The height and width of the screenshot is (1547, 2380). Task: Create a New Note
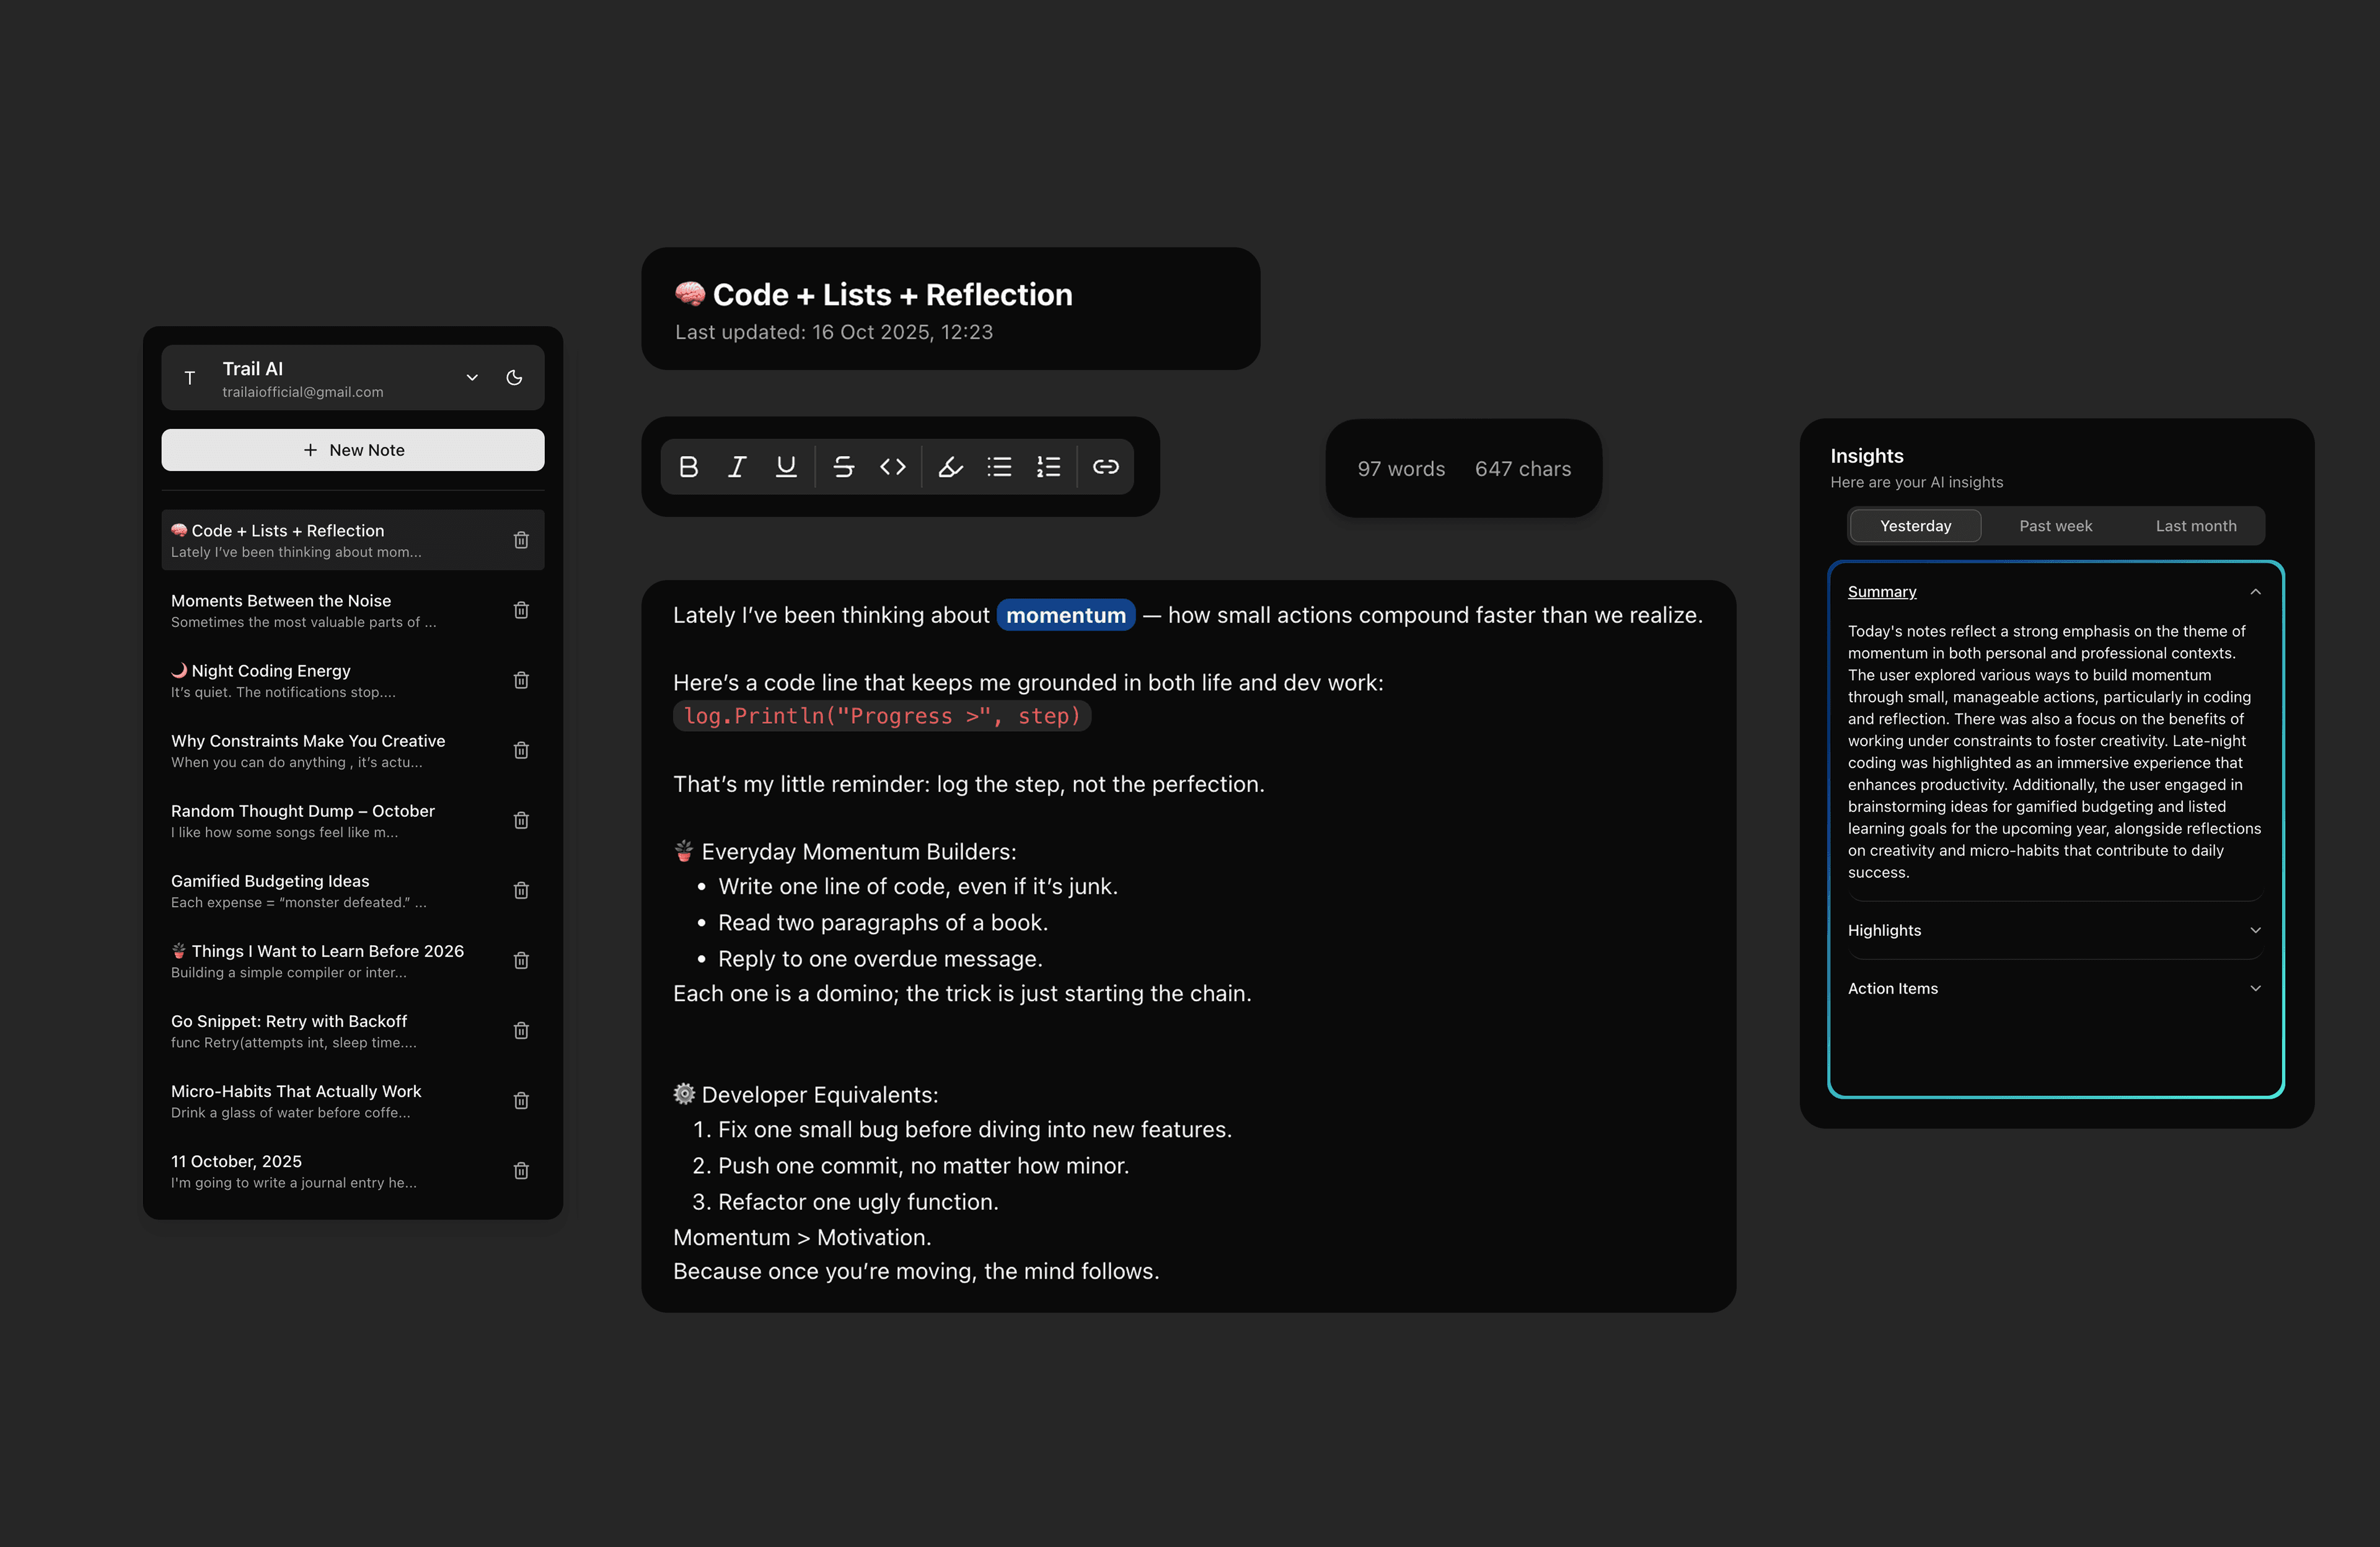pos(353,450)
